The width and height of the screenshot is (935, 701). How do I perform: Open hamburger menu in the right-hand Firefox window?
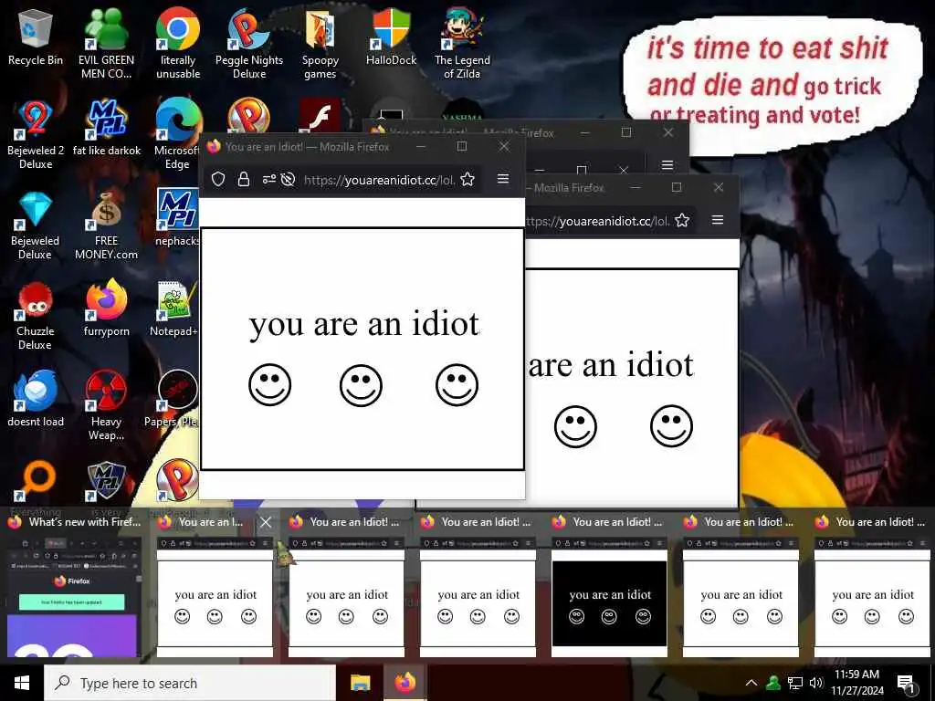[x=718, y=220]
